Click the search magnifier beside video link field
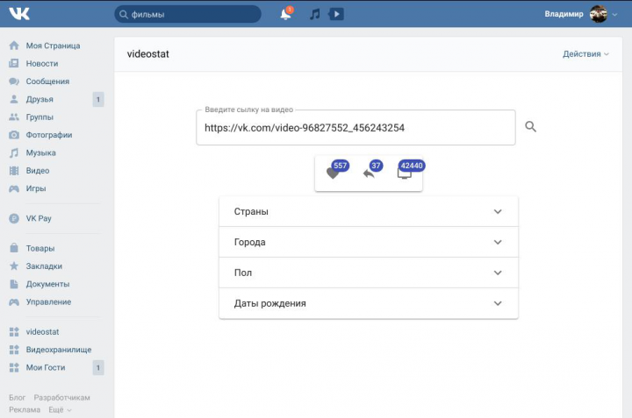 pyautogui.click(x=530, y=127)
